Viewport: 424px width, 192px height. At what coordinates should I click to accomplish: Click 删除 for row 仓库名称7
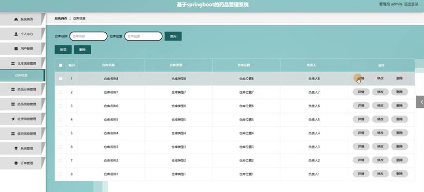click(399, 92)
